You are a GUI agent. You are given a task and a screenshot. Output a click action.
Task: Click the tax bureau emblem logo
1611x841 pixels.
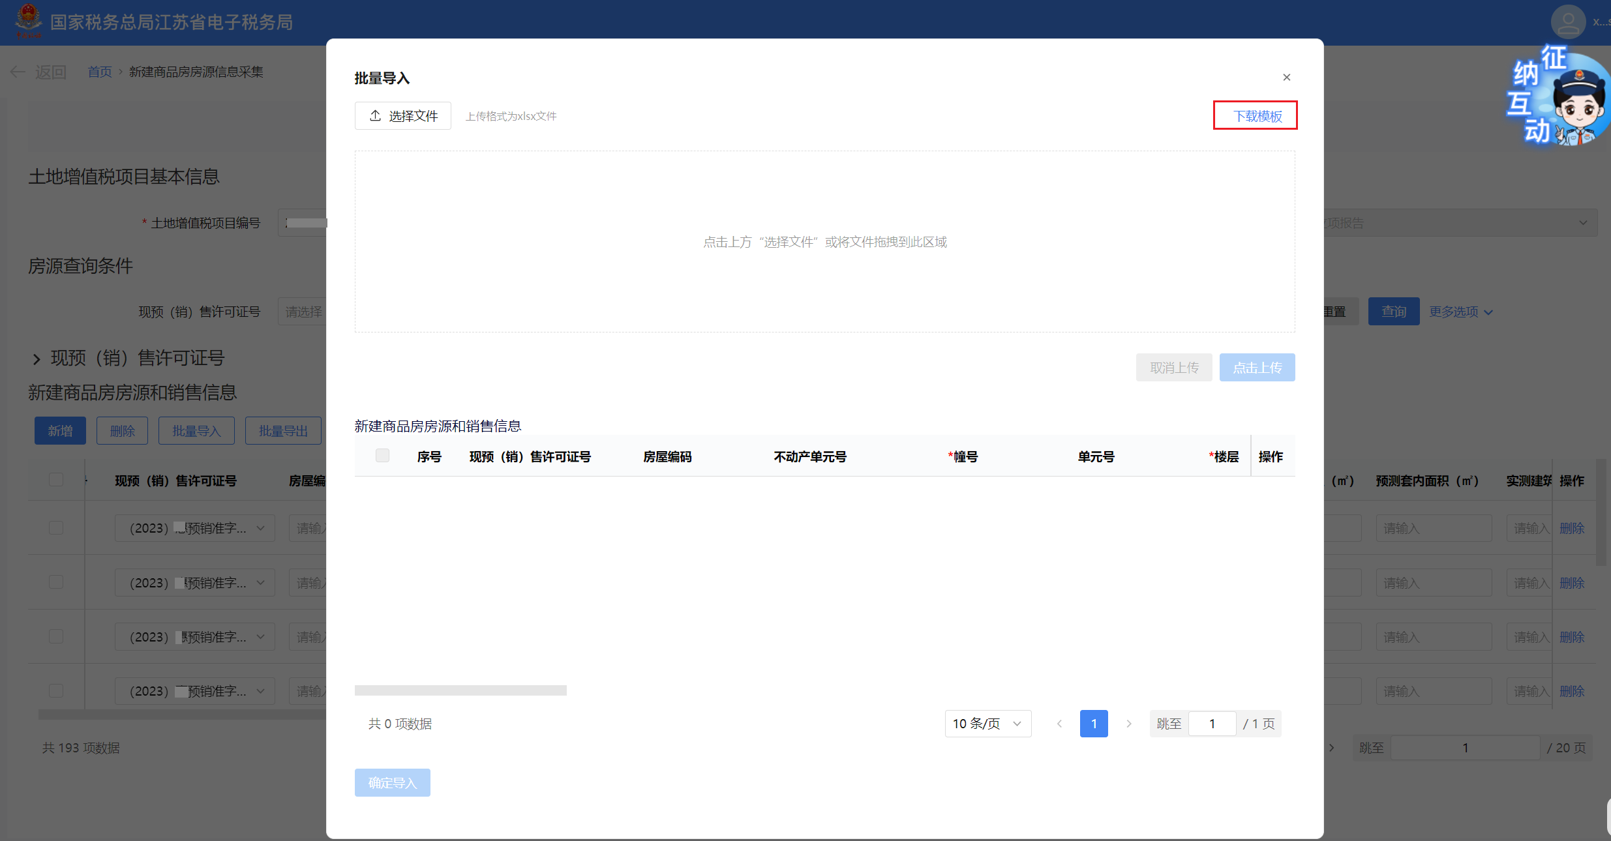[27, 20]
